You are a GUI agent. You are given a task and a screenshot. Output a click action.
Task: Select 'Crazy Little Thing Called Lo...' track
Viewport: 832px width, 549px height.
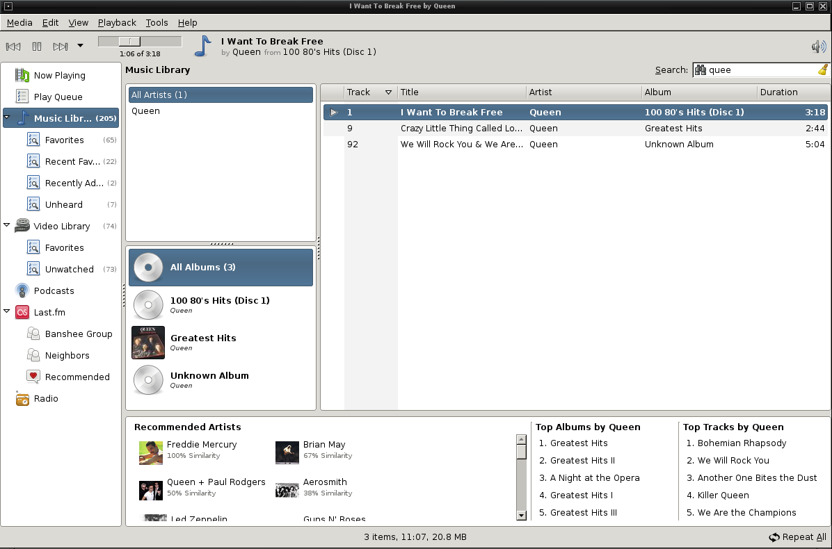click(x=575, y=129)
